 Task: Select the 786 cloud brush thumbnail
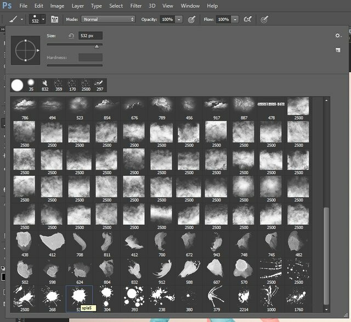pos(24,109)
